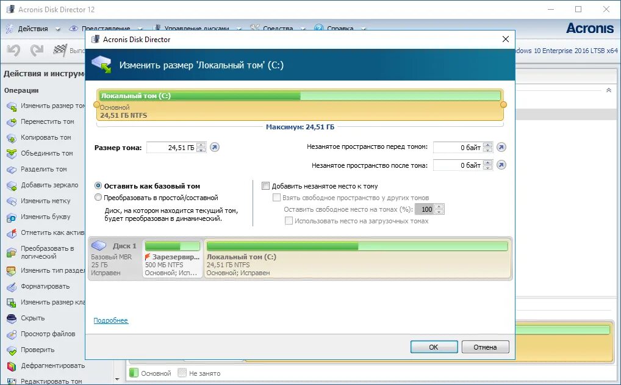
Task: Click the right resize handle of volume bar
Action: click(503, 104)
